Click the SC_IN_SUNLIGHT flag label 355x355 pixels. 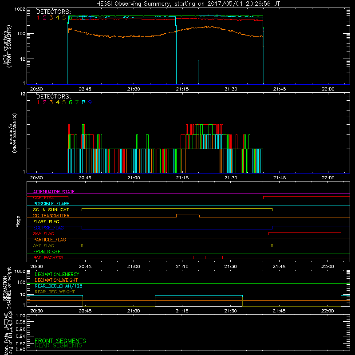[51, 209]
